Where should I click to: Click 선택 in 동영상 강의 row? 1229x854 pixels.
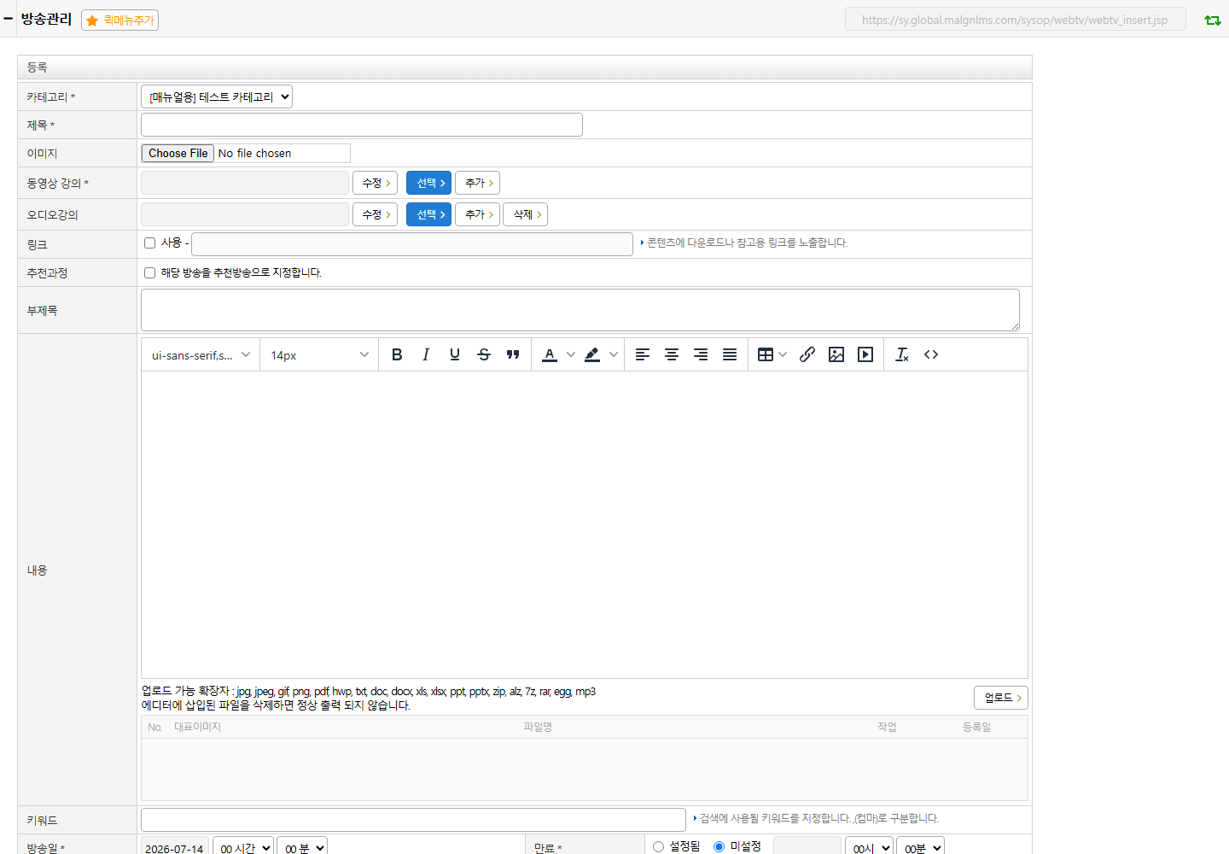[x=429, y=183]
